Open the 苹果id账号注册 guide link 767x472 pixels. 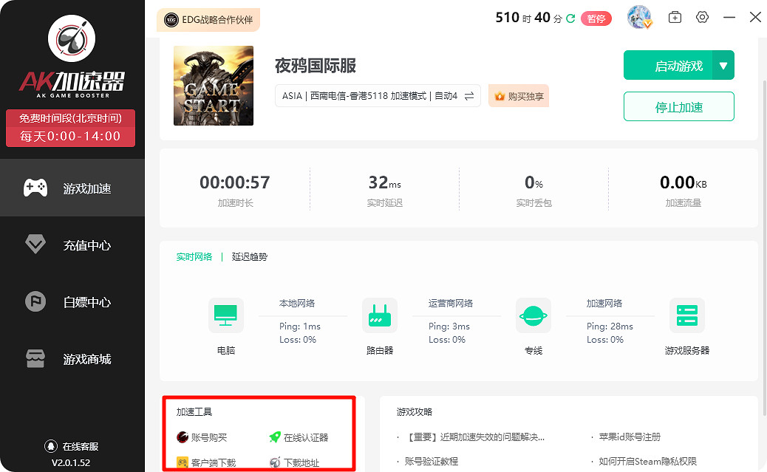[630, 437]
